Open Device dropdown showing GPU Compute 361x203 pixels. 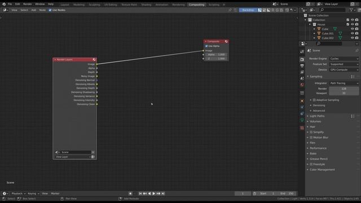(x=344, y=70)
